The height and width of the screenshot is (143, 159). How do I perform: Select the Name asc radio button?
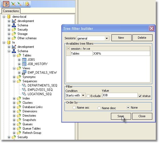74,108
